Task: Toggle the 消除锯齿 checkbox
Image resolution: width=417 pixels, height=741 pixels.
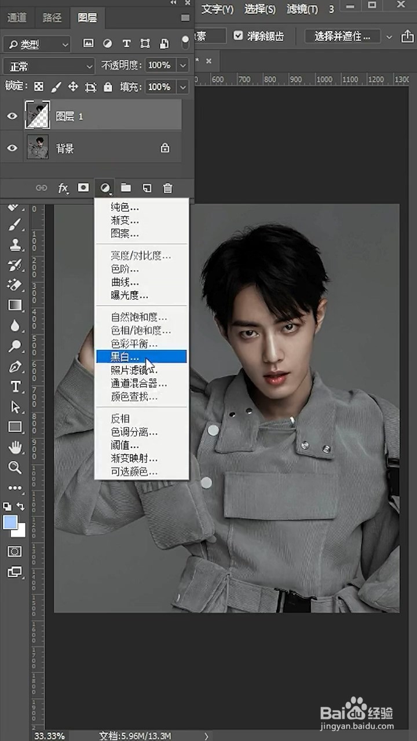Action: point(238,36)
